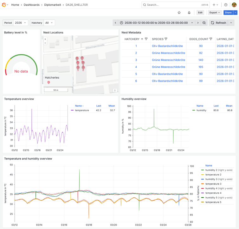The width and height of the screenshot is (239, 229).
Task: Open the user profile avatar
Action: pyautogui.click(x=234, y=5)
